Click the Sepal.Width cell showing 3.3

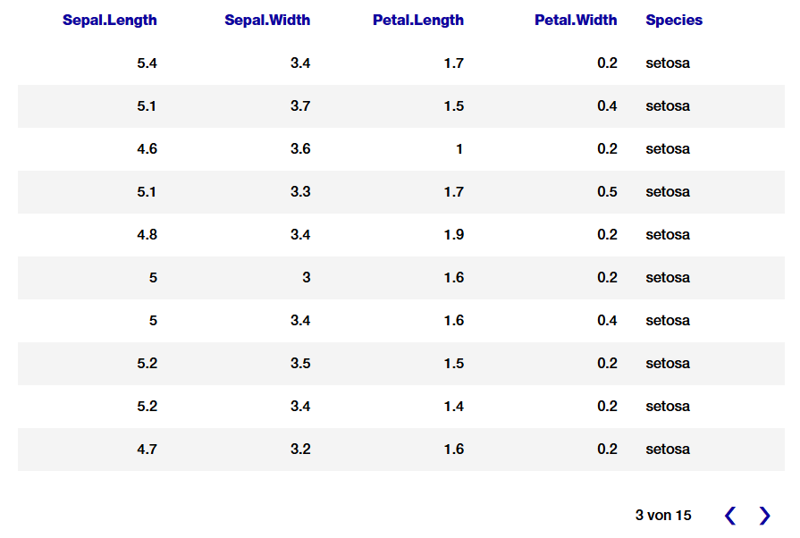(300, 192)
